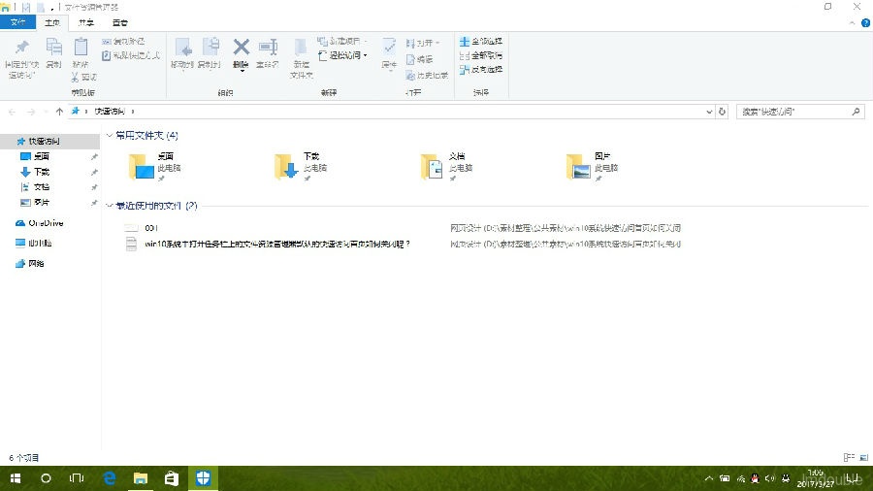Click the address bar path field
This screenshot has width=873, height=491.
pyautogui.click(x=392, y=112)
